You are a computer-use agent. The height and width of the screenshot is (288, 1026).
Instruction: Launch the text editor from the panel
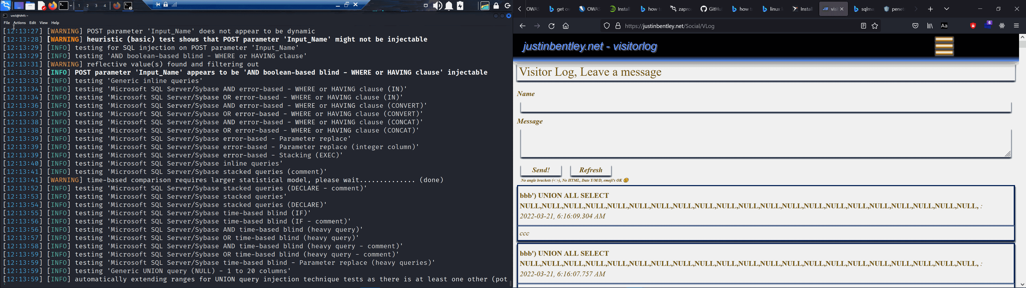click(x=41, y=6)
